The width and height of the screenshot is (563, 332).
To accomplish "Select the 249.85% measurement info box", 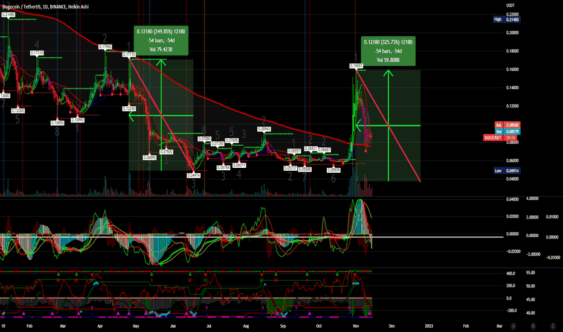I will [x=161, y=40].
